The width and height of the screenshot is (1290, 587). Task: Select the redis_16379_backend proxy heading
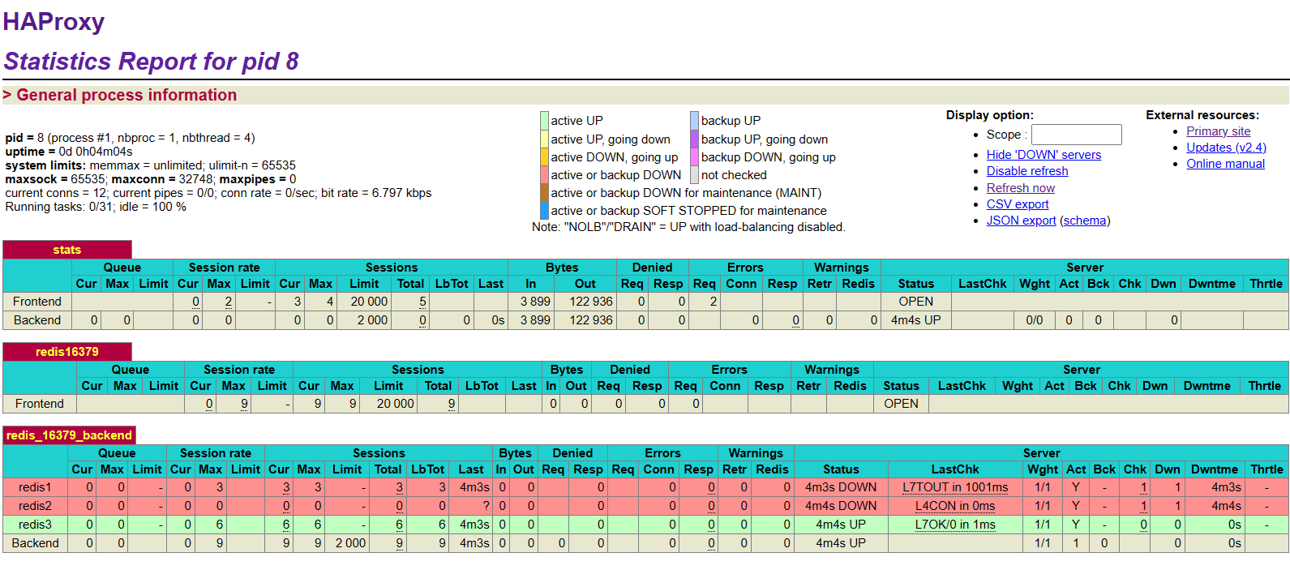pyautogui.click(x=69, y=435)
